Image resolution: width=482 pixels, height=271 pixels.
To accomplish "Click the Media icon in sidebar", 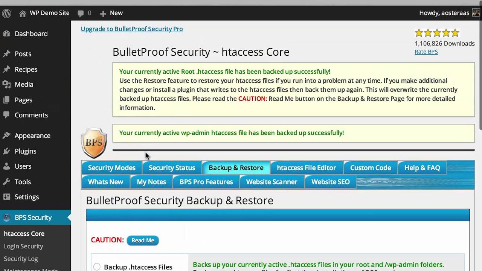I will (6, 84).
